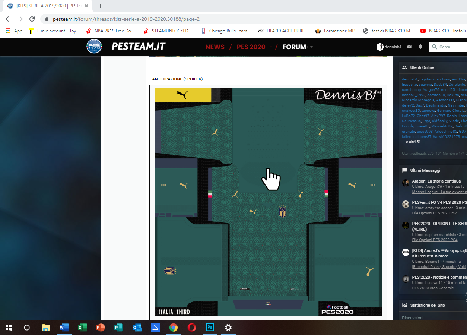Click the PES Team Italia round logo
The height and width of the screenshot is (335, 467).
coord(94,47)
